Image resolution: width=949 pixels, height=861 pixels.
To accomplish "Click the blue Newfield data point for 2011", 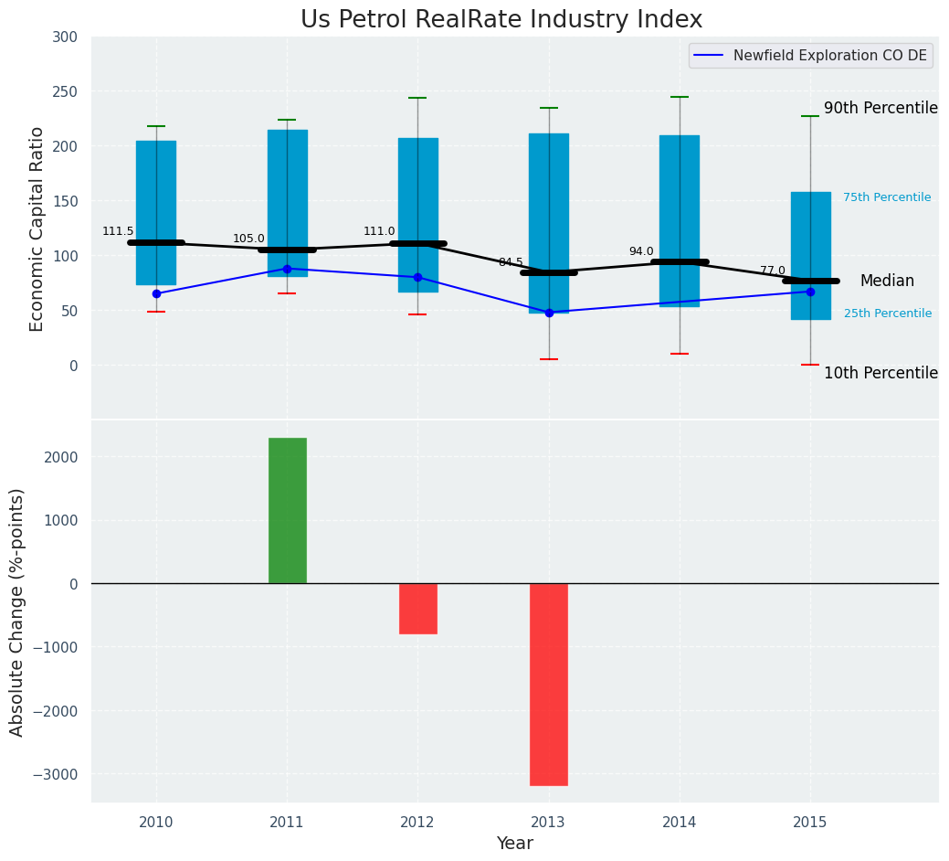I will click(x=287, y=269).
